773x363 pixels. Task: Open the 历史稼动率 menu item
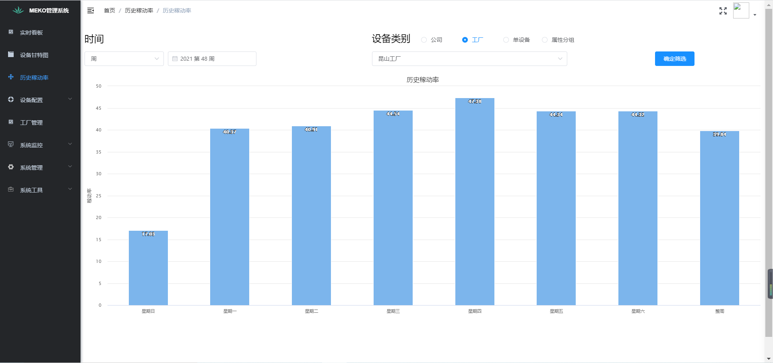[34, 78]
